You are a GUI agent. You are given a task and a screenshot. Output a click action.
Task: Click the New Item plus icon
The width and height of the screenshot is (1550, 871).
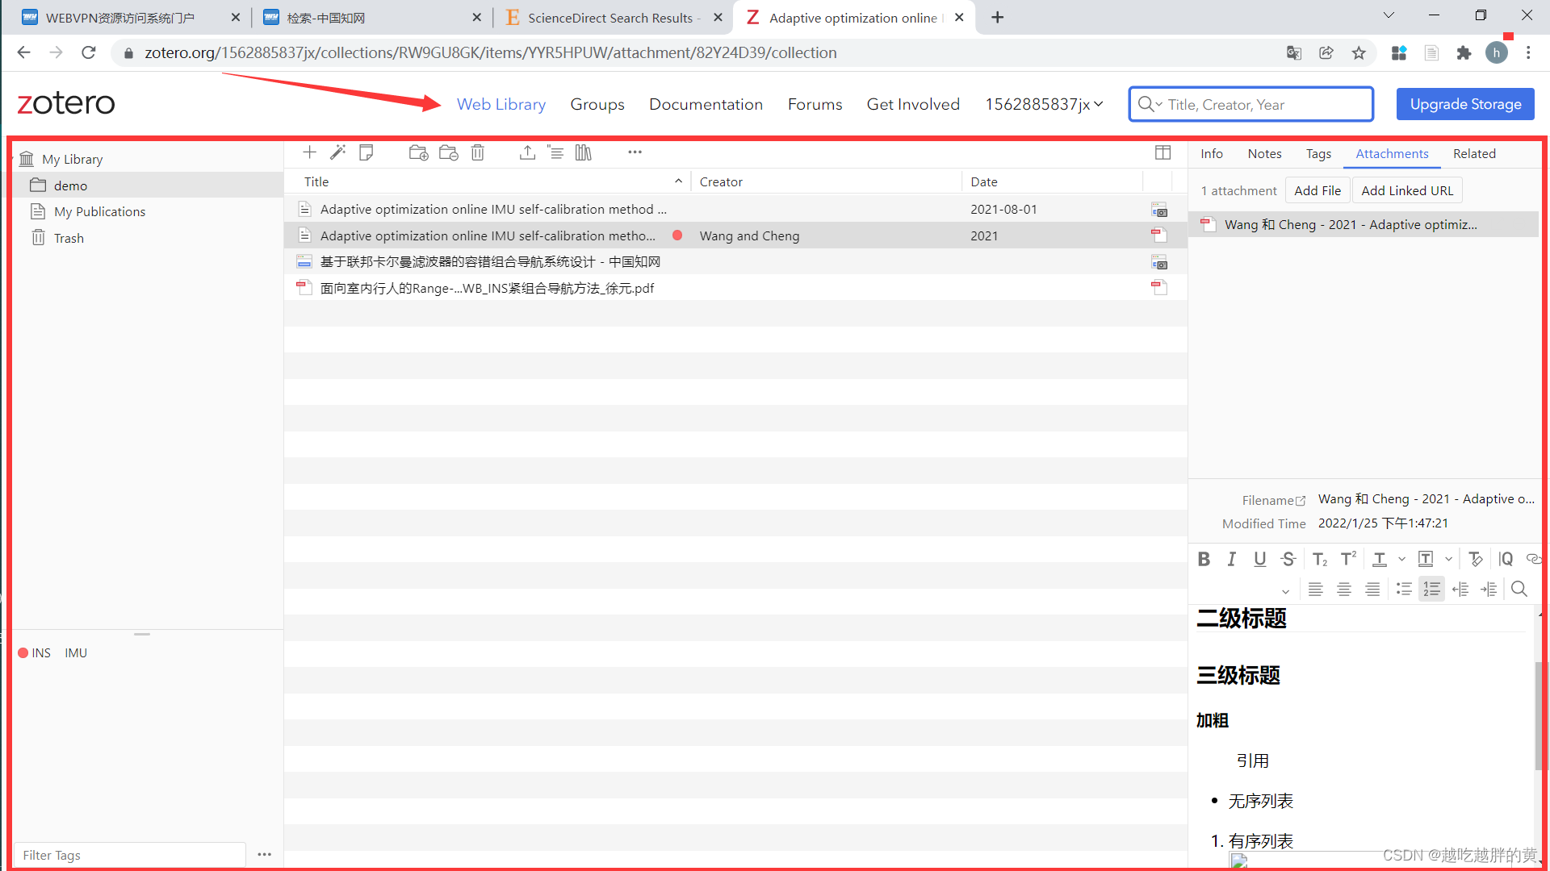(x=309, y=152)
